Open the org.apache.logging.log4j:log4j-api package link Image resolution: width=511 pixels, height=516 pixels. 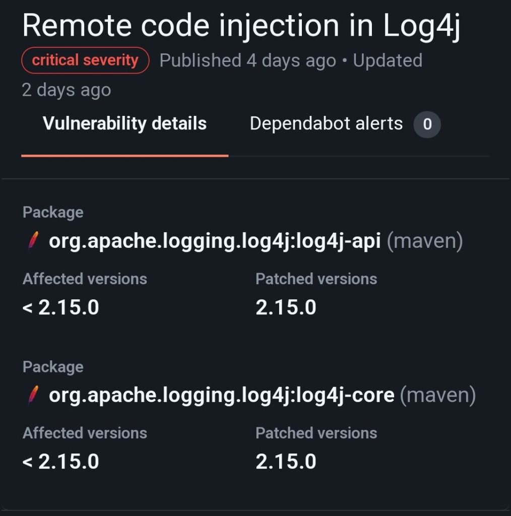[x=214, y=242]
